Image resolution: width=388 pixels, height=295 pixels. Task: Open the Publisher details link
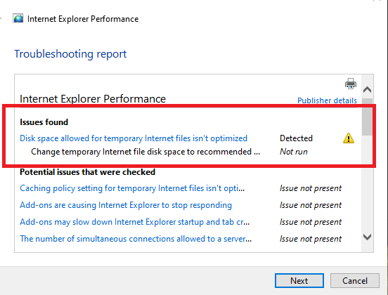[327, 100]
